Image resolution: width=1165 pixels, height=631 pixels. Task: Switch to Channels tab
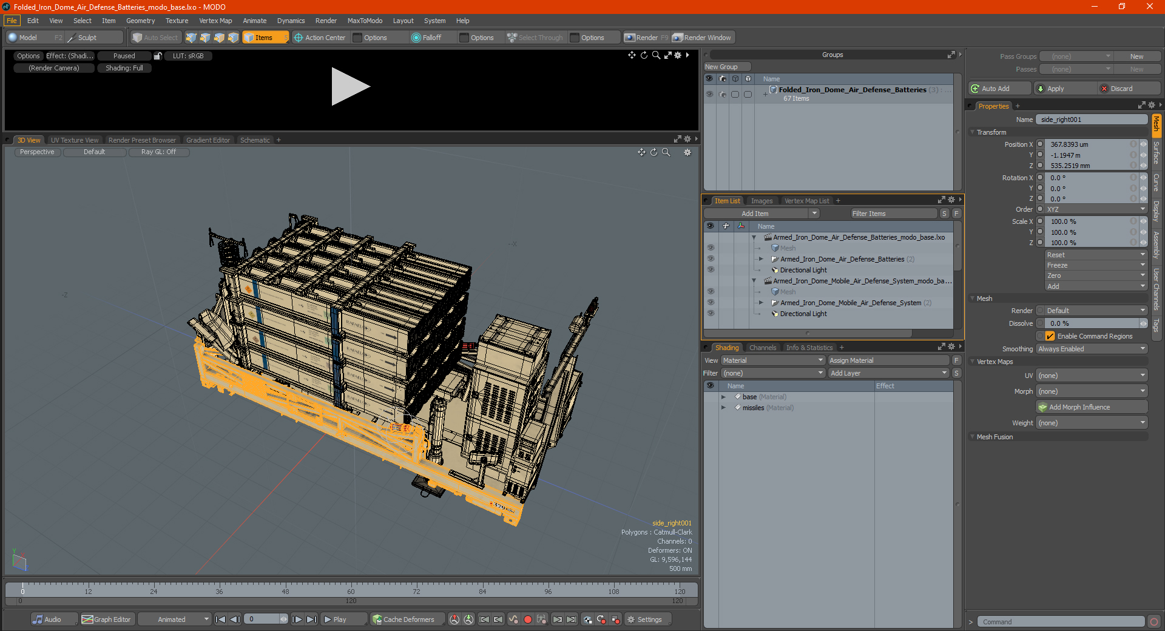tap(762, 348)
